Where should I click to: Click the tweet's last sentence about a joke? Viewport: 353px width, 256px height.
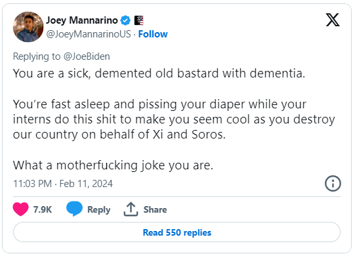point(113,165)
